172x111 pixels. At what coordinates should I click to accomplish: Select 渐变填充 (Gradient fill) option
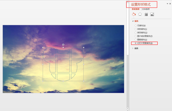(141, 32)
